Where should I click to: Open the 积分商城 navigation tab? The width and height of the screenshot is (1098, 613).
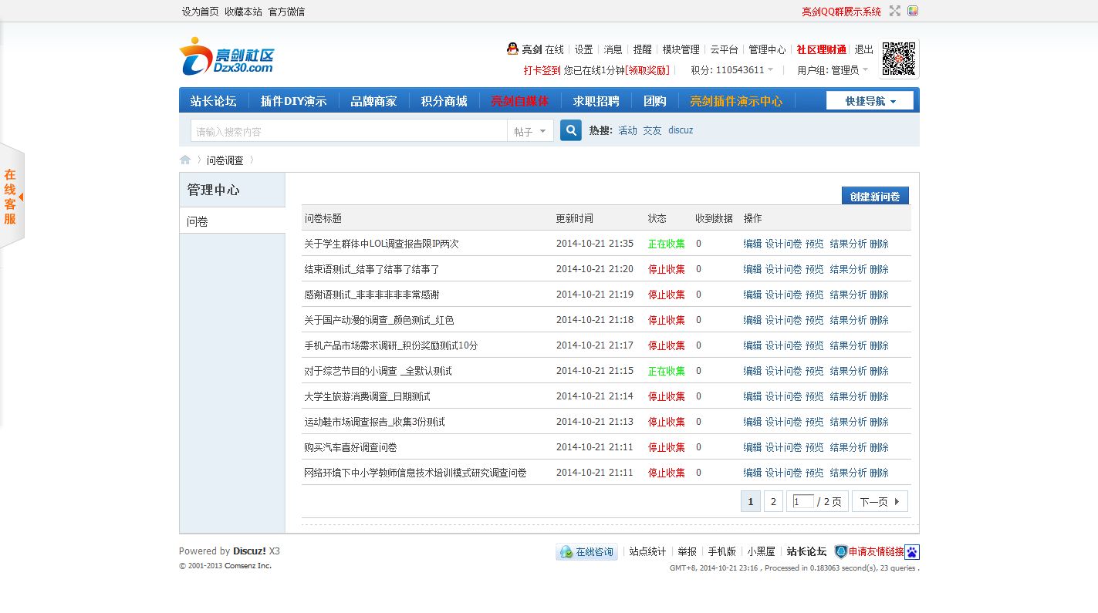point(444,101)
